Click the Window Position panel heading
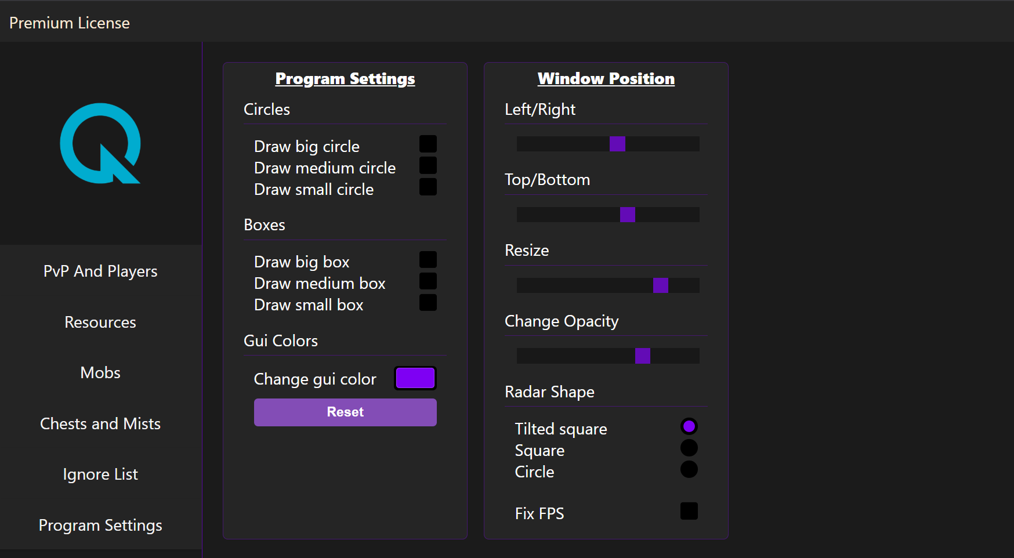Screen dimensions: 1014x558 point(606,78)
